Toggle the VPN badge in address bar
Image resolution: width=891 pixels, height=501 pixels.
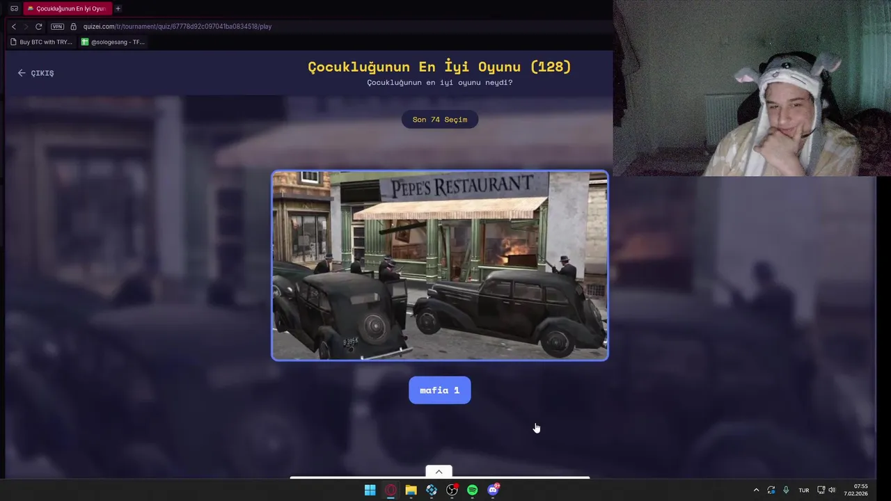coord(57,26)
